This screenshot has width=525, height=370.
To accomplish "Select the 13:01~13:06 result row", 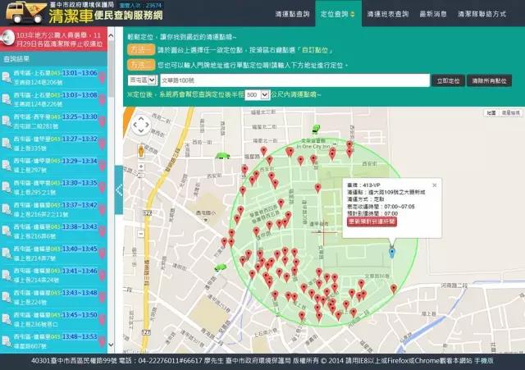I will pos(53,77).
